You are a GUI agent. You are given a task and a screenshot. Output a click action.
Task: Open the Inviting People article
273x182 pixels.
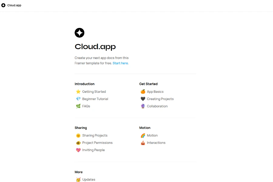coord(93,150)
